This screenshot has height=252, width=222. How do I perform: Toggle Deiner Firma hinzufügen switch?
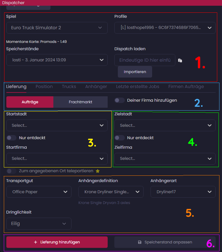click(x=120, y=100)
